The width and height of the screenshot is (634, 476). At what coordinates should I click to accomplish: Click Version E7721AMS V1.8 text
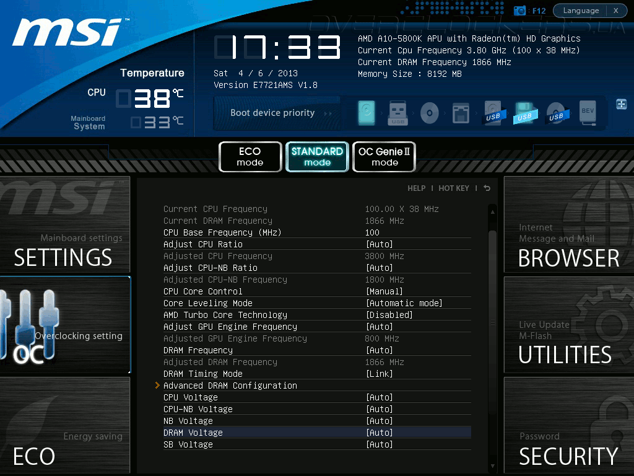tap(266, 85)
